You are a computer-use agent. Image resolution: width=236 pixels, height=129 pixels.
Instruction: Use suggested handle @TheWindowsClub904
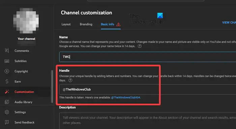125,97
